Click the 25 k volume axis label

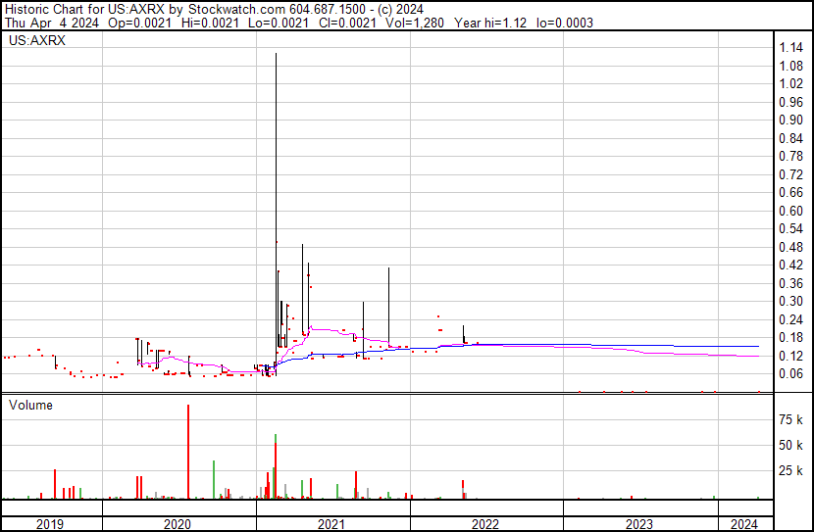click(x=791, y=470)
